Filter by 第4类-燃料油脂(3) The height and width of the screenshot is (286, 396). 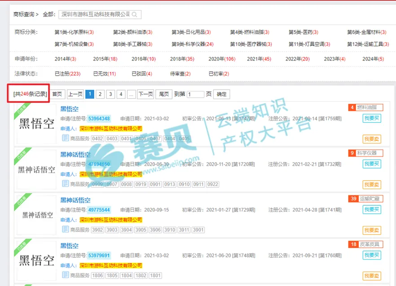(x=249, y=32)
